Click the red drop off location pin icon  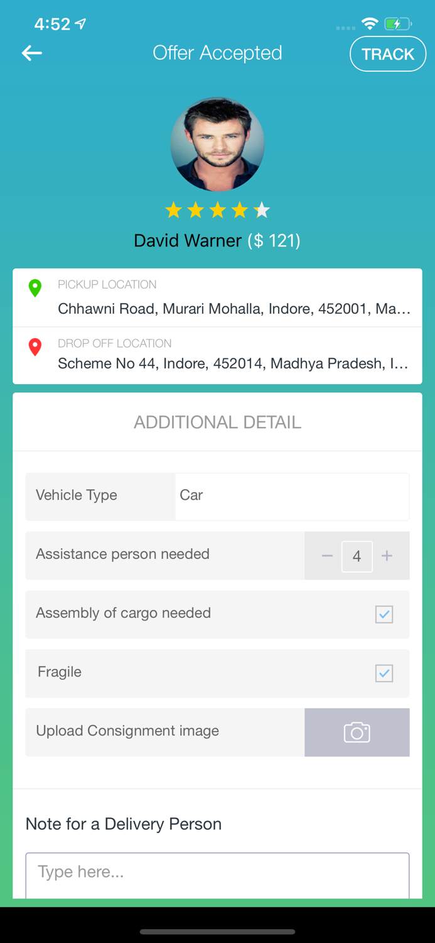[36, 346]
